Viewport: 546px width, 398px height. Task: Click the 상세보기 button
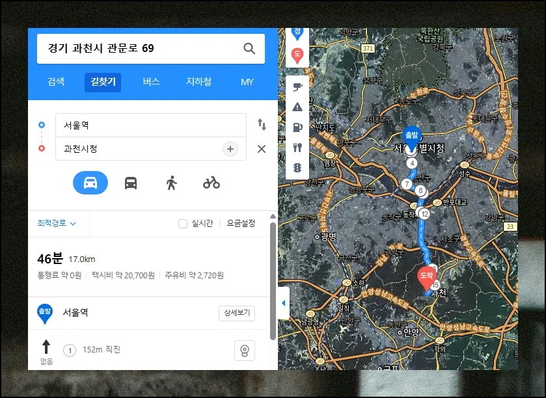[x=236, y=313]
